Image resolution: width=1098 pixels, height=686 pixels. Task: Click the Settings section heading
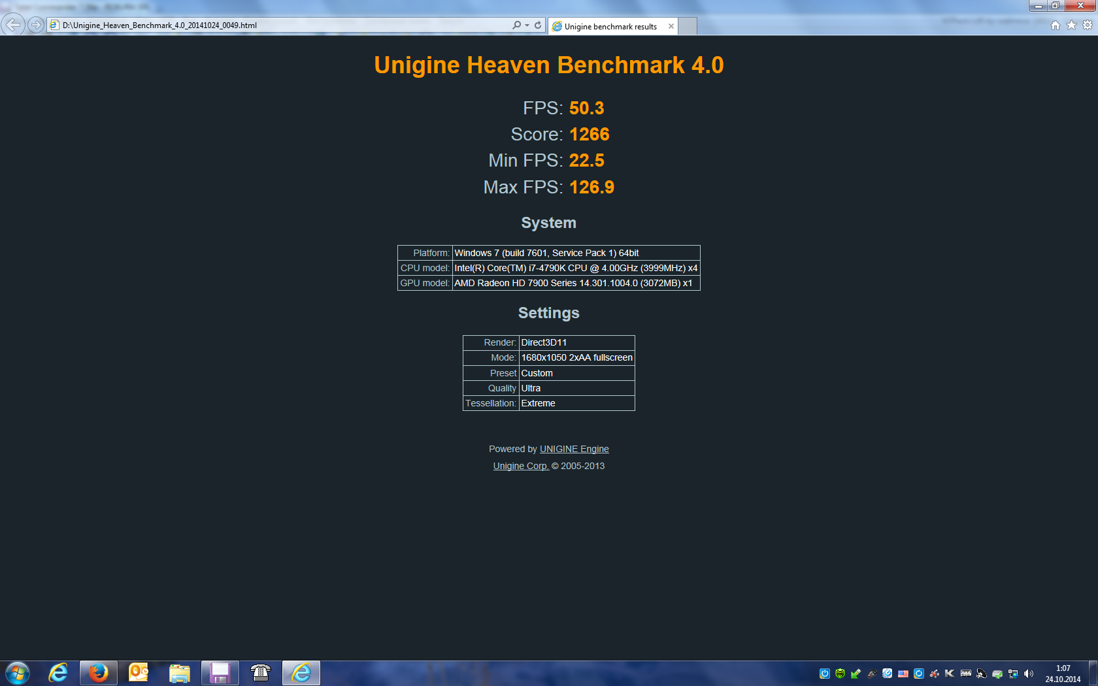[549, 313]
